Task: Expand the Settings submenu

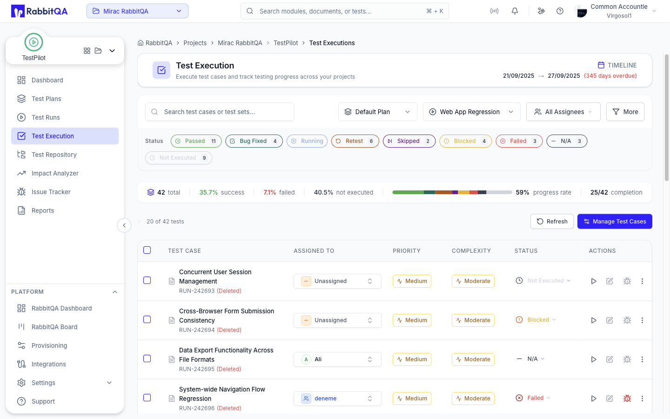Action: pos(109,383)
